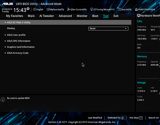Viewport: 160px width, 125px height.
Task: Open Graphics Card Information entry
Action: [x=21, y=47]
